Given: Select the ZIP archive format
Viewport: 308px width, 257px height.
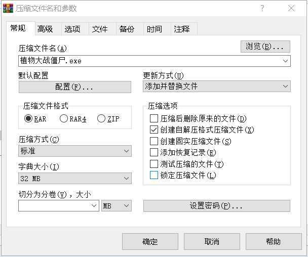Looking at the screenshot, I should pos(101,119).
